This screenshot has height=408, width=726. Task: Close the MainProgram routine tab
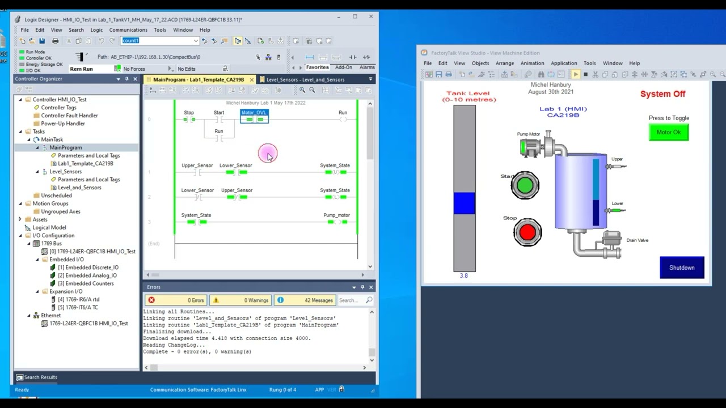[x=252, y=79]
